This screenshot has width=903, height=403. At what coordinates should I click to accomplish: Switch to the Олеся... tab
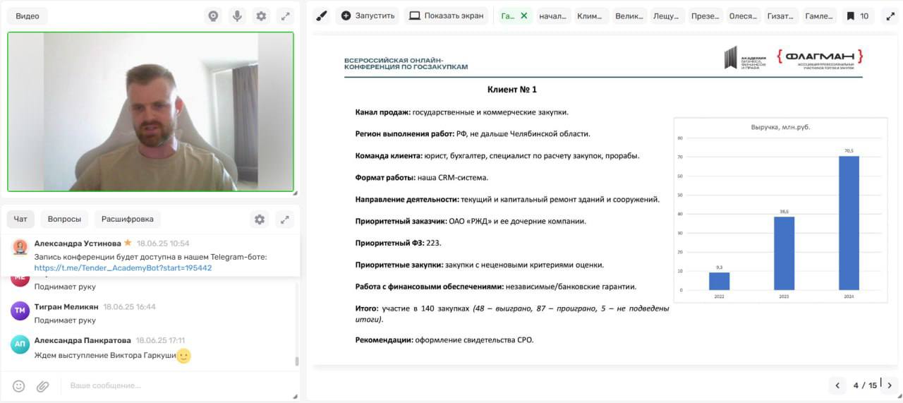pos(743,16)
